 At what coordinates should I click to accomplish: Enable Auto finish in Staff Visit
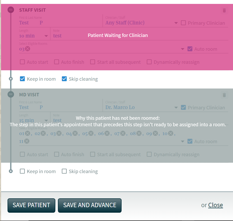click(56, 62)
